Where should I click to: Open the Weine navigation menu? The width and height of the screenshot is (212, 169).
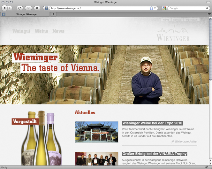(x=42, y=31)
